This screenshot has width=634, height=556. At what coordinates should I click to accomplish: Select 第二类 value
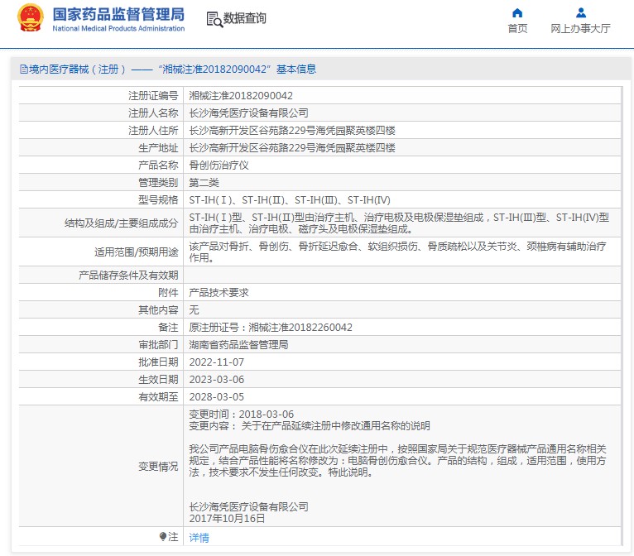pos(204,183)
